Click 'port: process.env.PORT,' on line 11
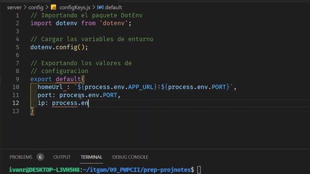310x174 pixels. (79, 95)
